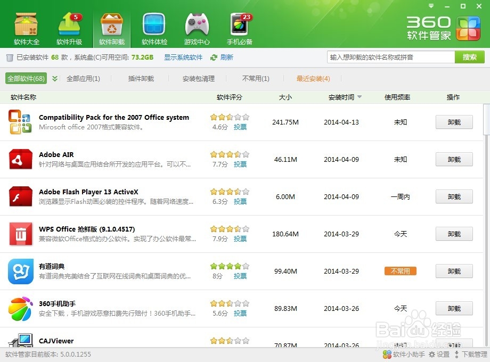Sort by 软件名称 column header
The width and height of the screenshot is (490, 362).
tap(23, 97)
